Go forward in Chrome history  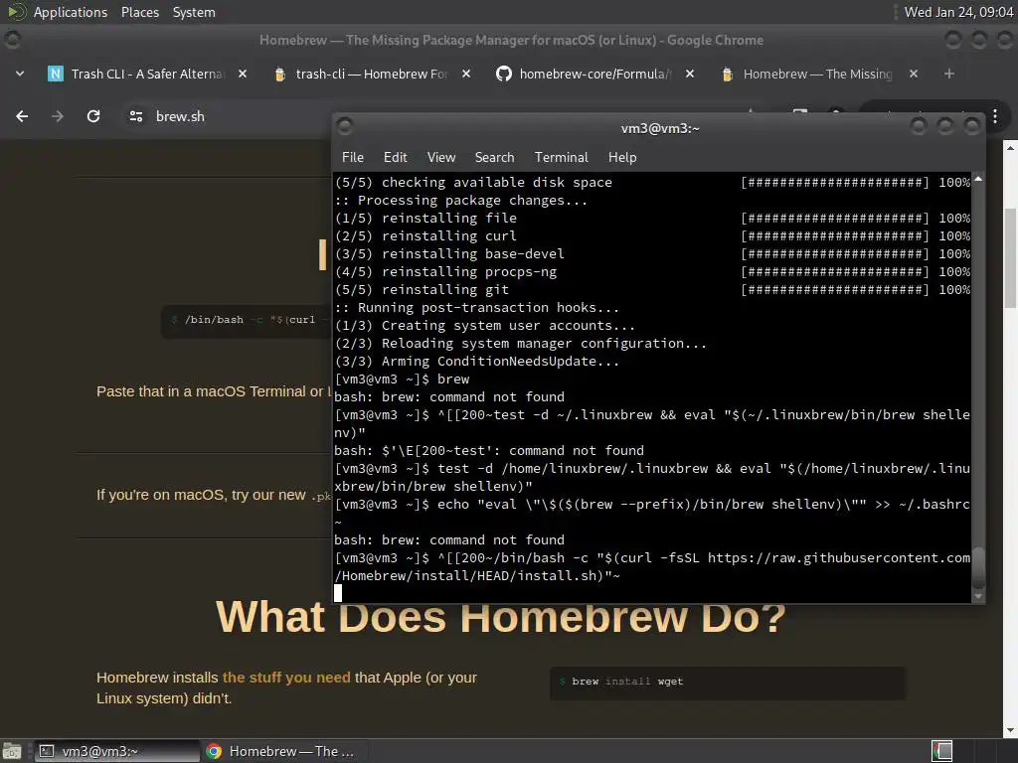pos(58,116)
